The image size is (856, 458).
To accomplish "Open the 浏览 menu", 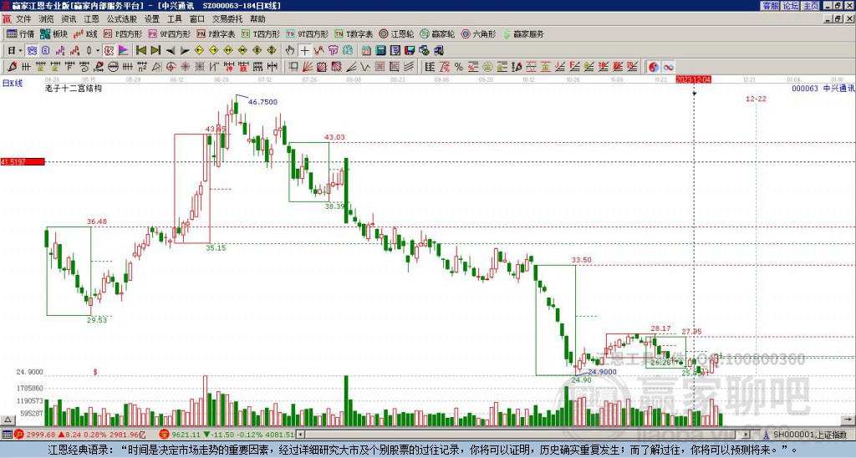I will (47, 19).
